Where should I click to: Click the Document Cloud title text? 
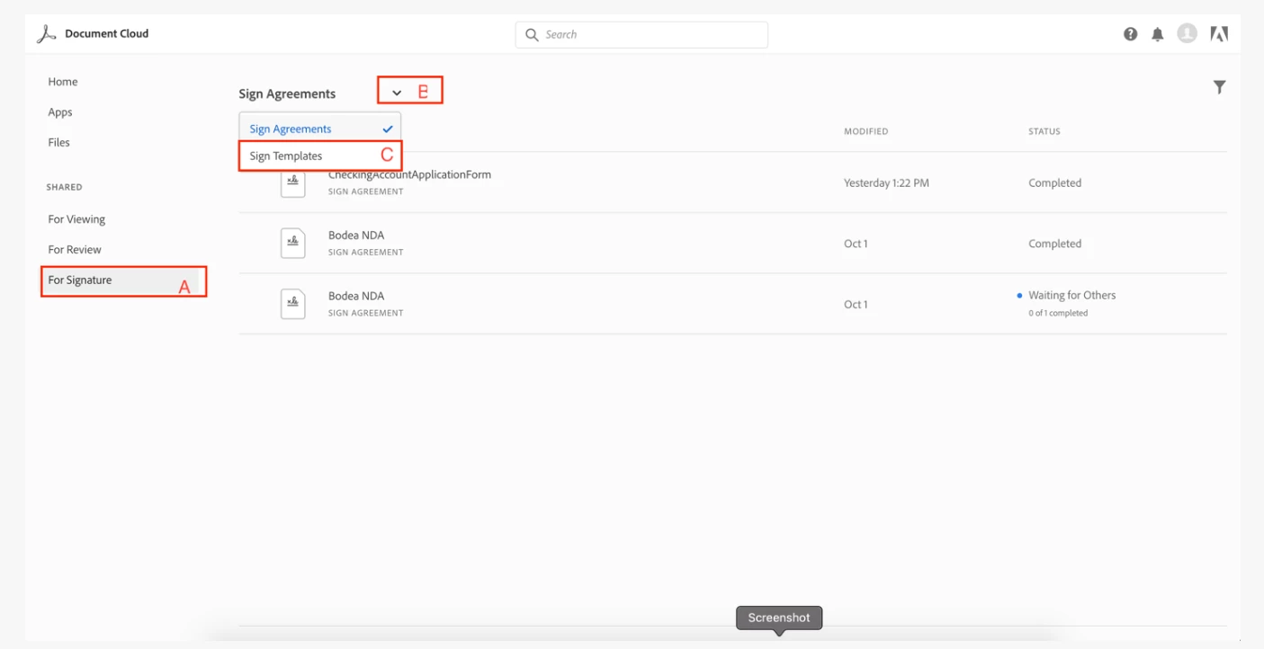(107, 33)
